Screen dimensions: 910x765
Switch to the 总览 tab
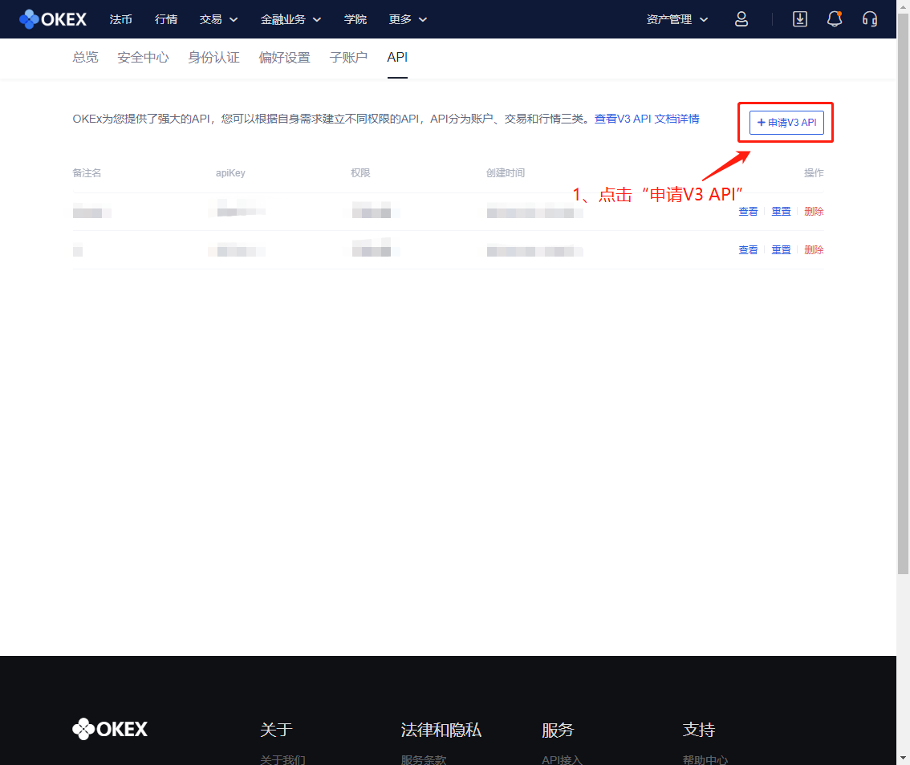pyautogui.click(x=85, y=58)
